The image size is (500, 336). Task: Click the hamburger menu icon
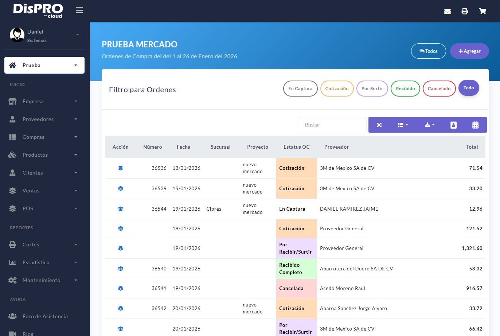click(x=79, y=10)
